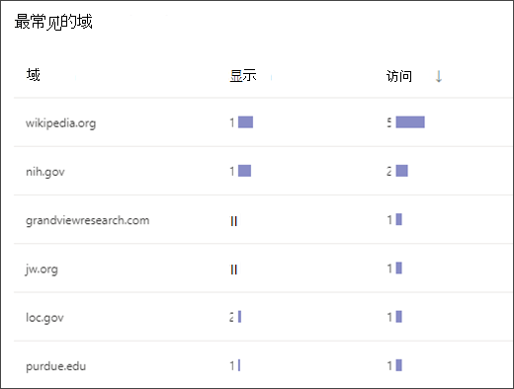Viewport: 514px width, 389px height.
Task: Sort by the 访问 column header
Action: [399, 76]
